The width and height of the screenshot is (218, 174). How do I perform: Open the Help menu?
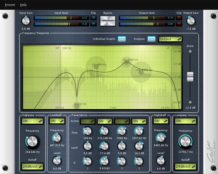[23, 5]
